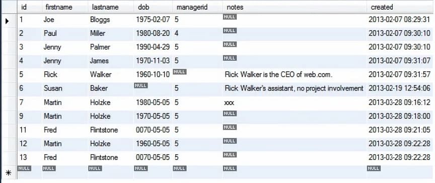This screenshot has height=183, width=435.
Task: Click NULL created cell in the new row
Action: pos(399,172)
